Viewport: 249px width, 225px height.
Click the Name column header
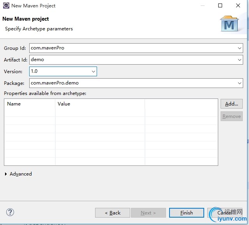(x=30, y=104)
